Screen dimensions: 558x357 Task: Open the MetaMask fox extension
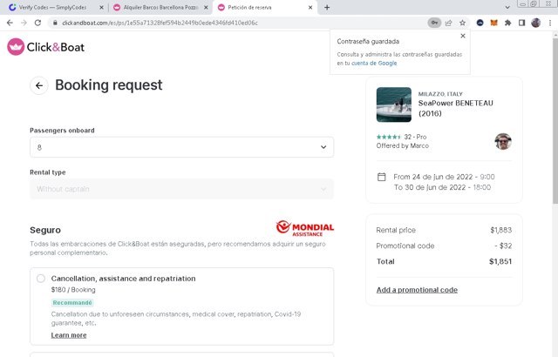[494, 23]
